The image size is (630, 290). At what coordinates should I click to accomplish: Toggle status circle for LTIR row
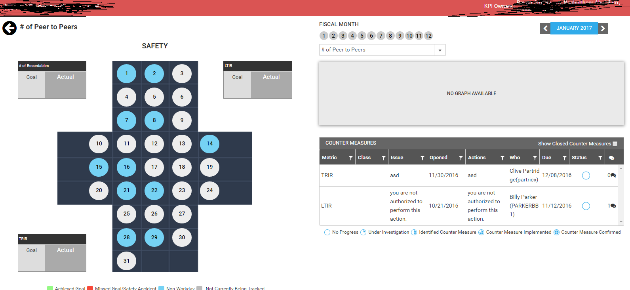click(x=586, y=206)
